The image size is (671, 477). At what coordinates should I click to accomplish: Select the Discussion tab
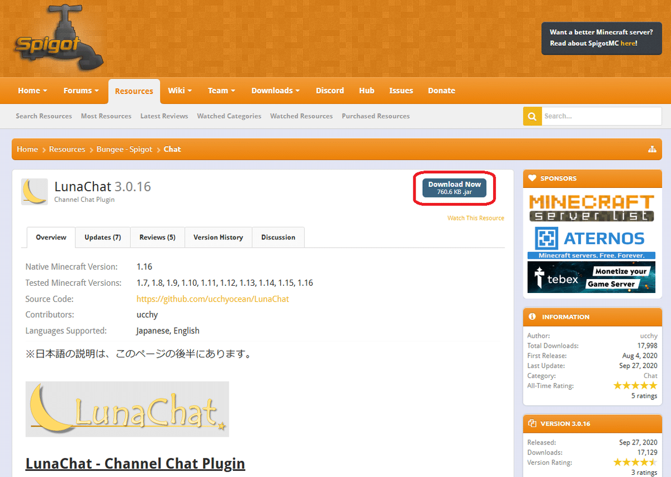click(278, 237)
